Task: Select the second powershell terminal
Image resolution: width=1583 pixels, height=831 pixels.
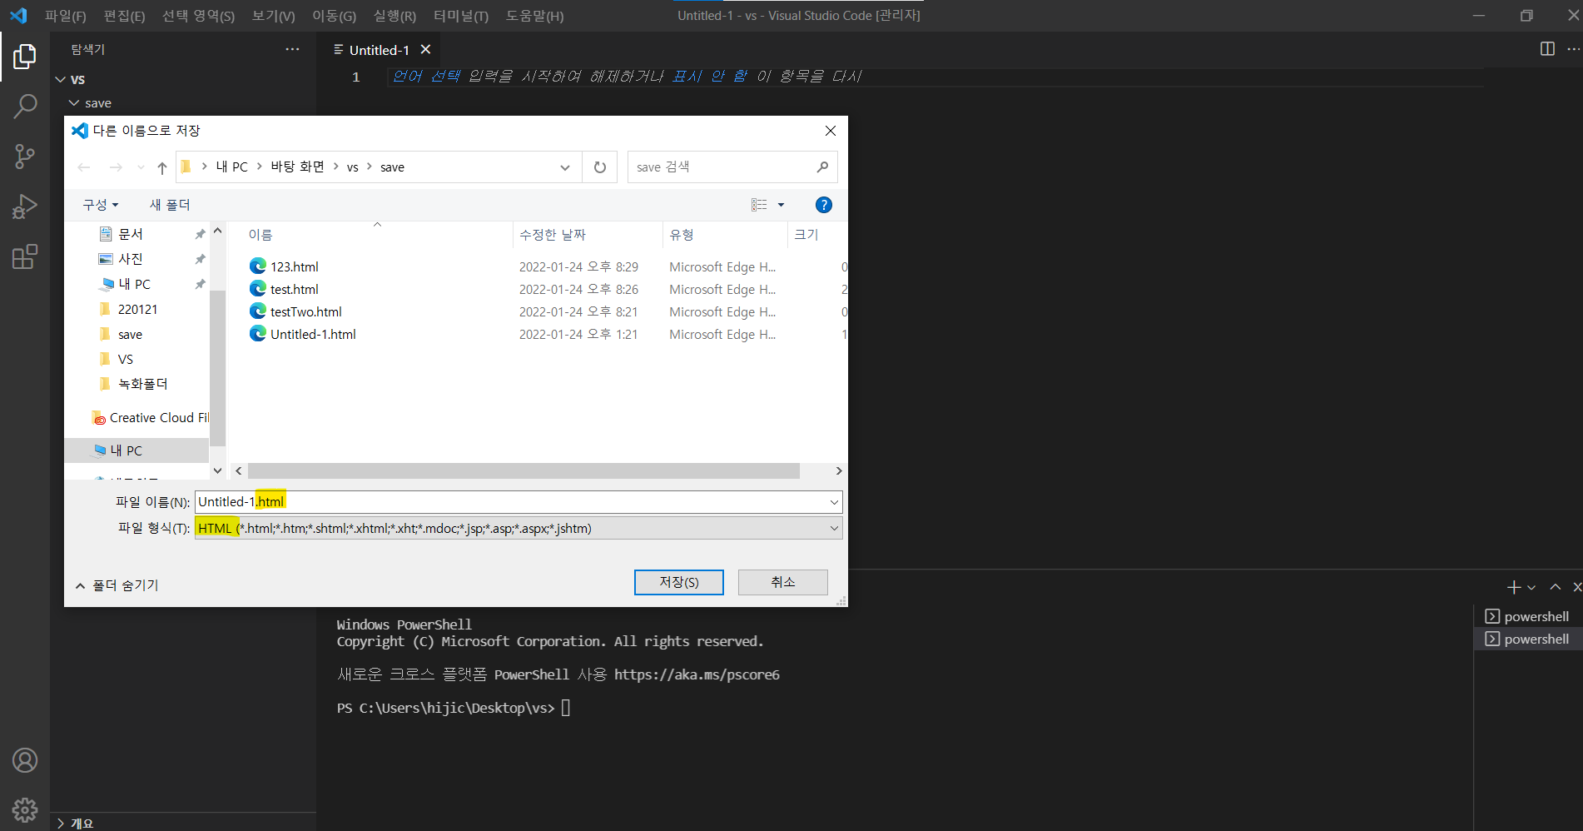Action: coord(1528,639)
